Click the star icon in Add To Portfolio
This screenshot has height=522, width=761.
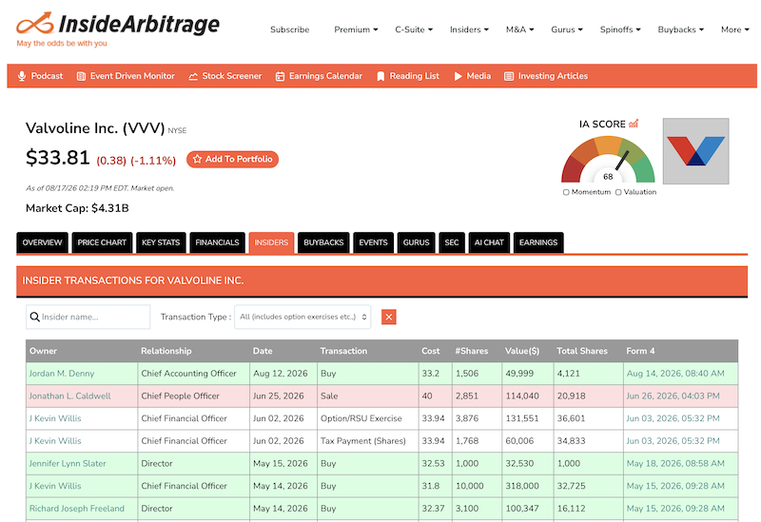(197, 159)
